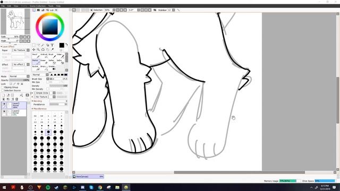The width and height of the screenshot is (340, 191).
Task: Open the Scene Collection menu
Action: pyautogui.click(x=38, y=6)
